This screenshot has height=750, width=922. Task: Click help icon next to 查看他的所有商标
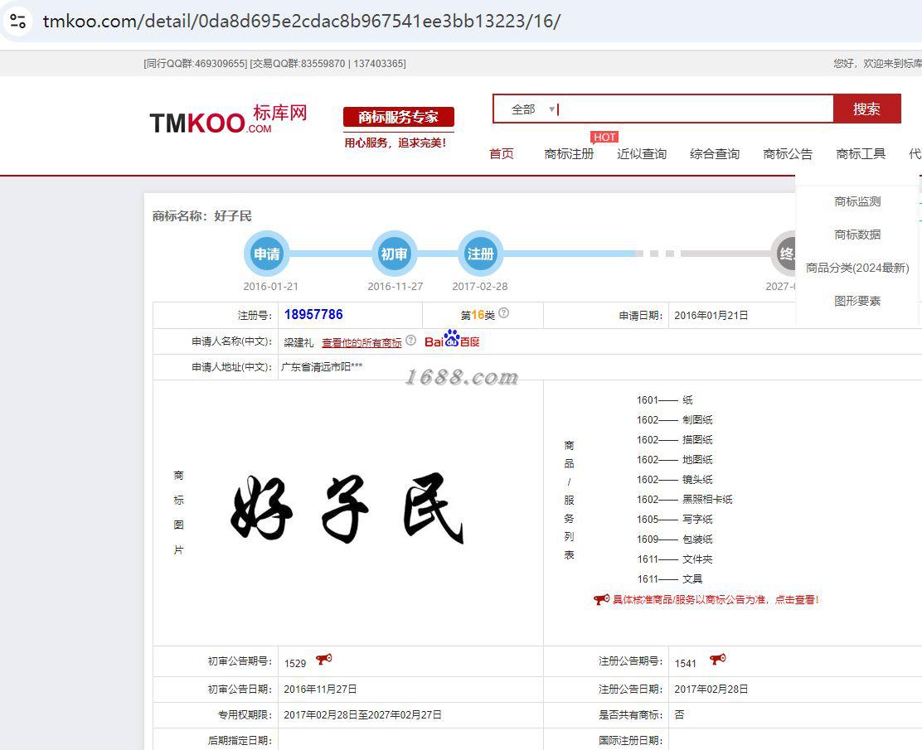pyautogui.click(x=411, y=341)
